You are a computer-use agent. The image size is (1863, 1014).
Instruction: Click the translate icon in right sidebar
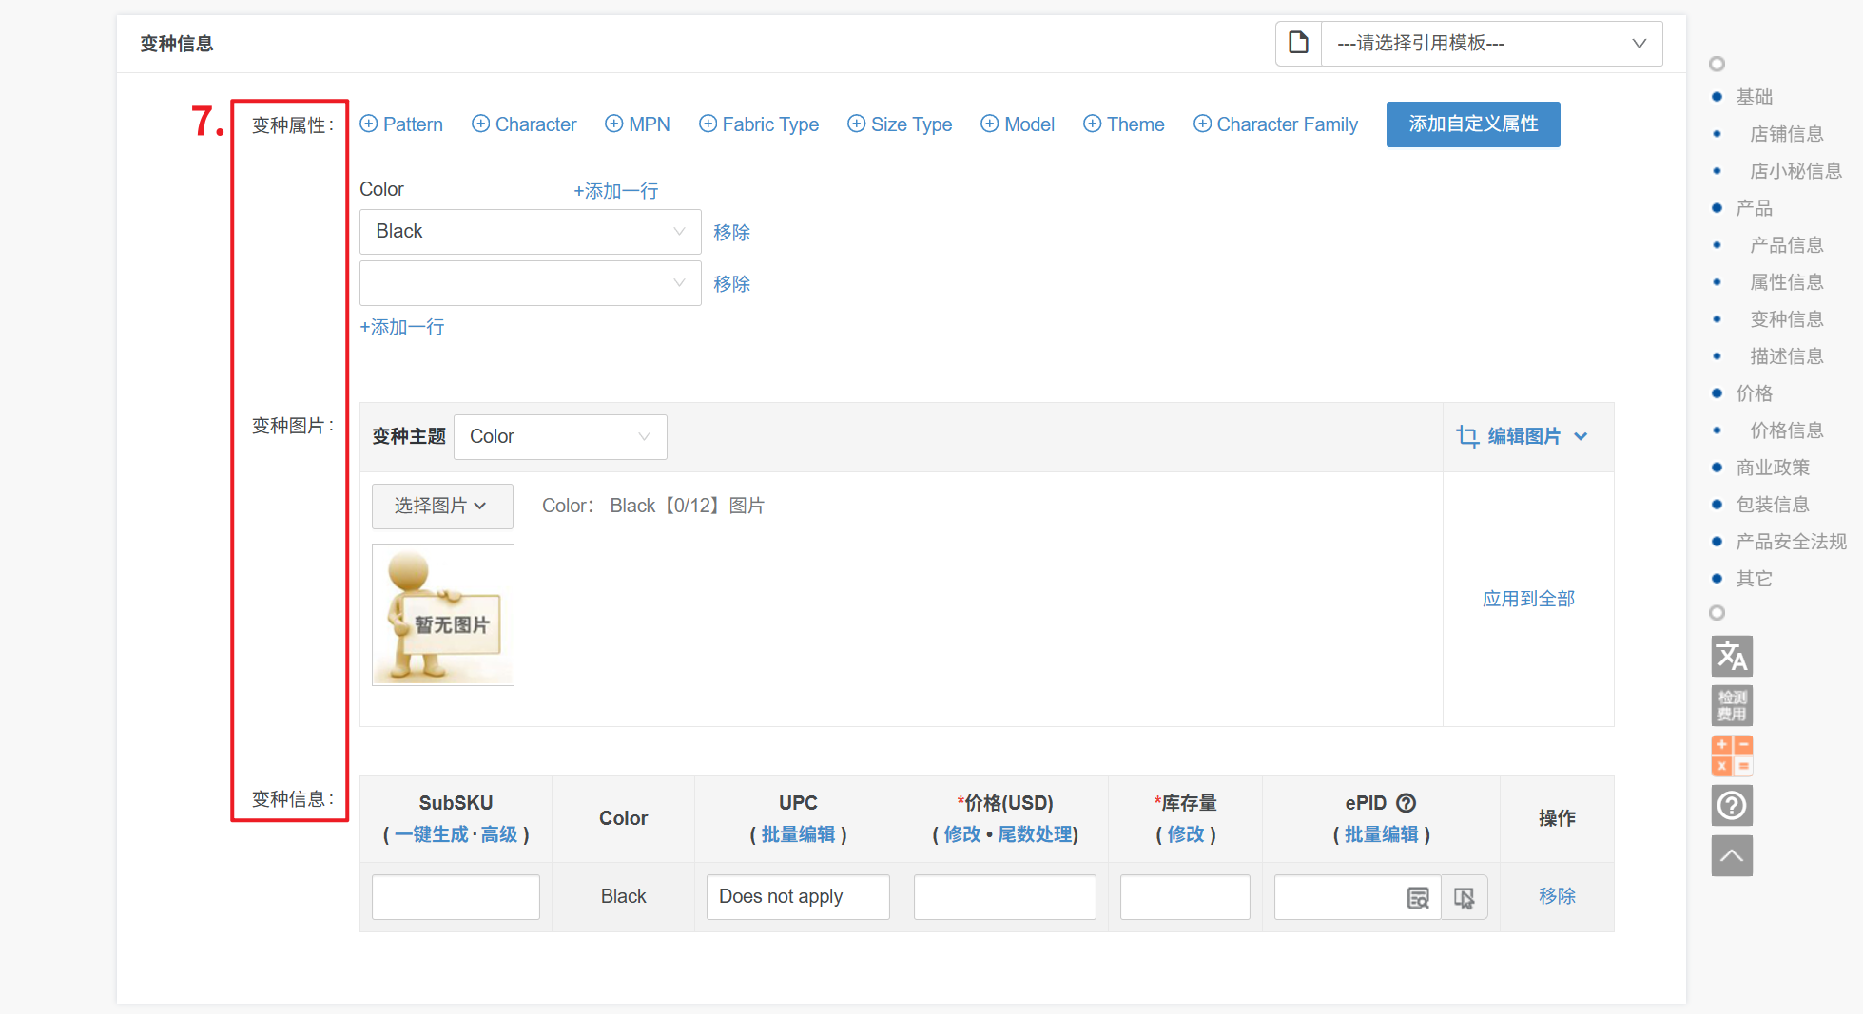tap(1731, 656)
